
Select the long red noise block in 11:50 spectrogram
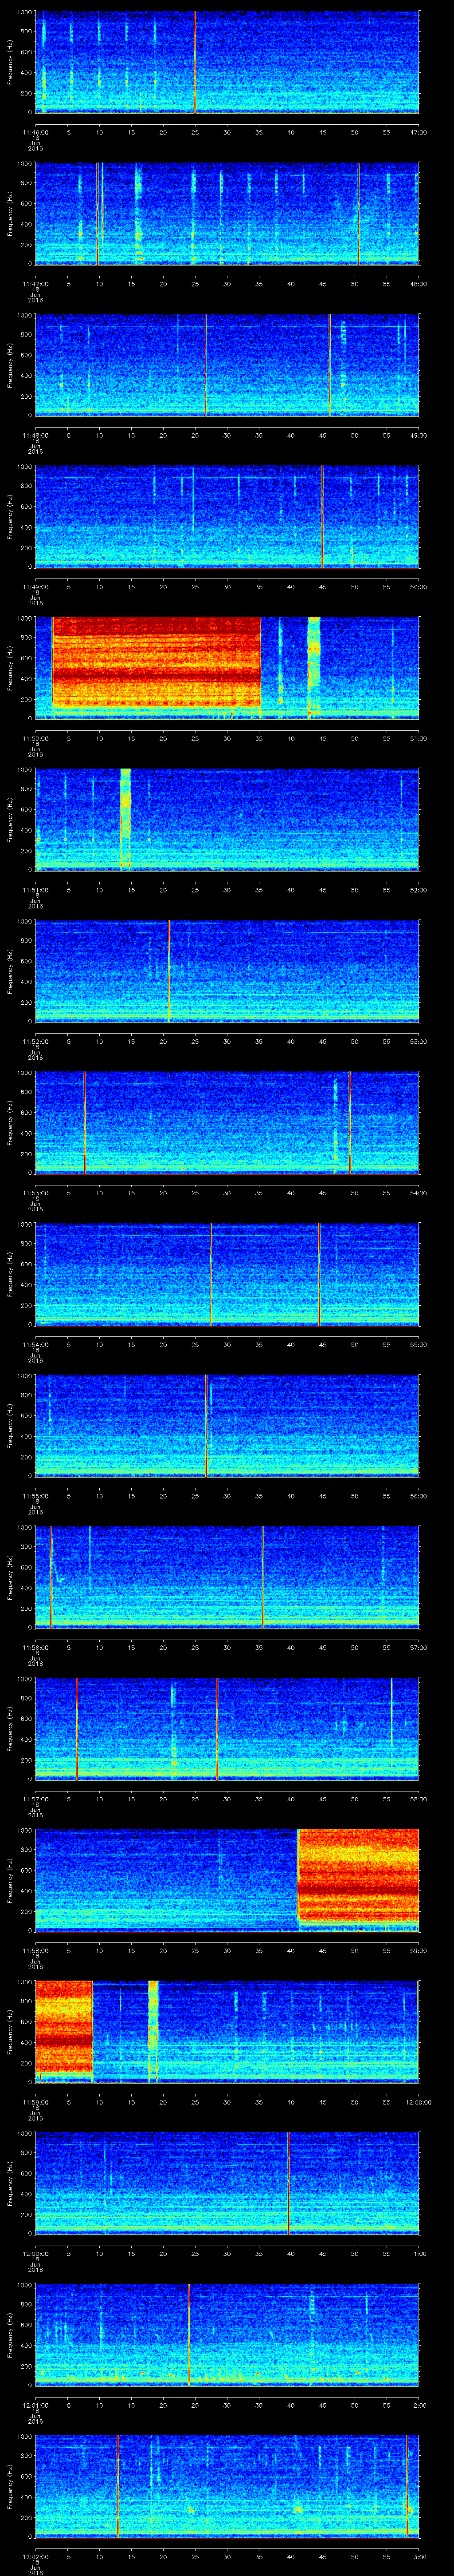click(156, 662)
